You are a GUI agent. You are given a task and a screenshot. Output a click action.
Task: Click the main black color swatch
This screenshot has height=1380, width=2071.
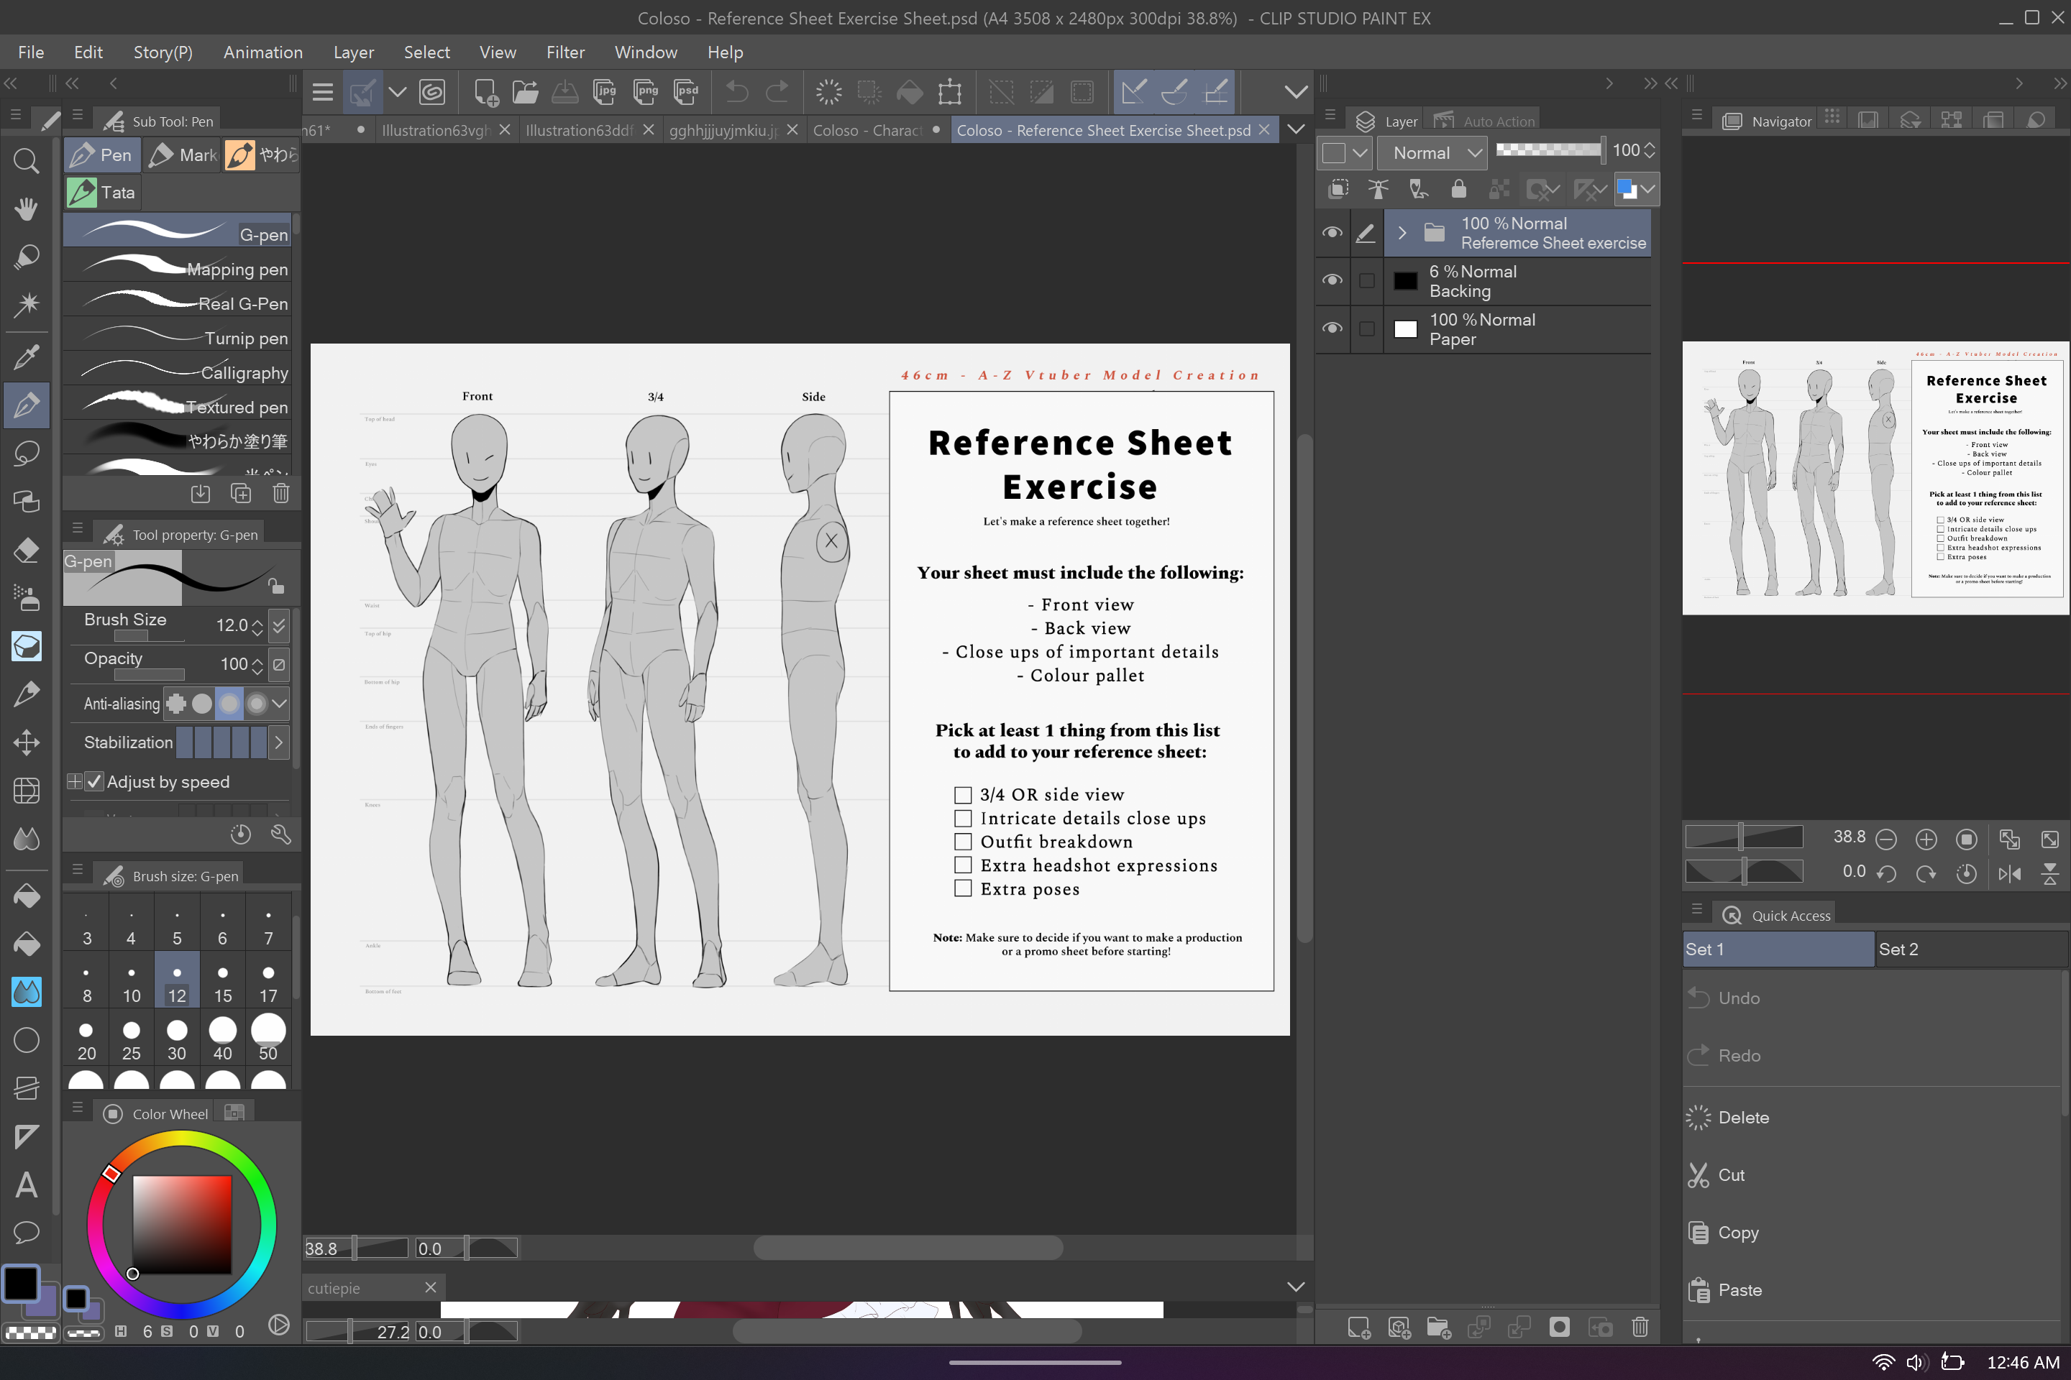(20, 1283)
